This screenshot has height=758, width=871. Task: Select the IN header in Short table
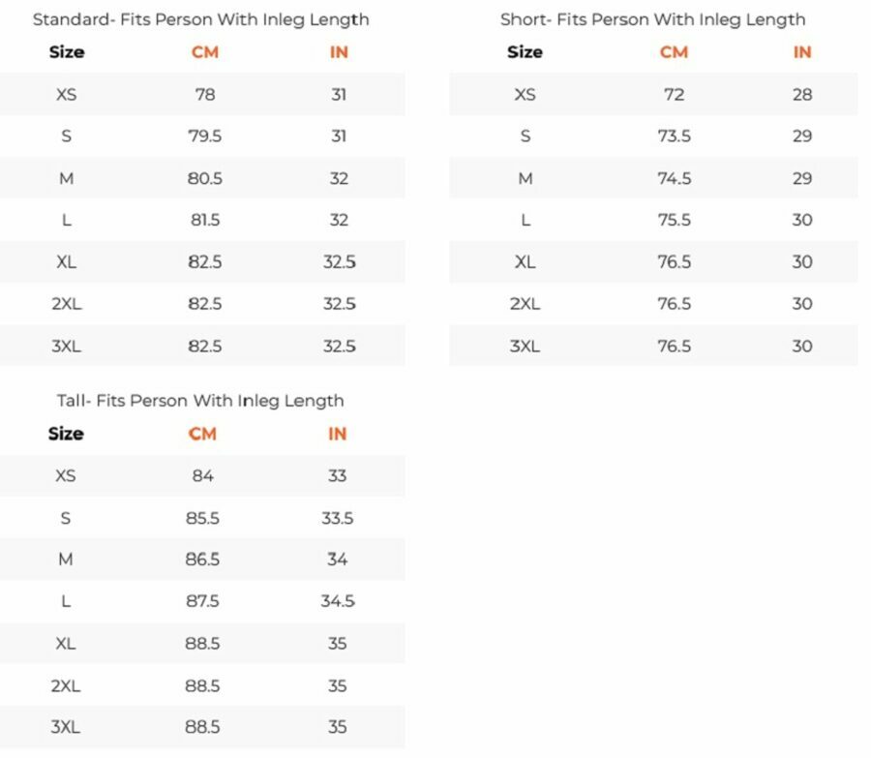(802, 52)
